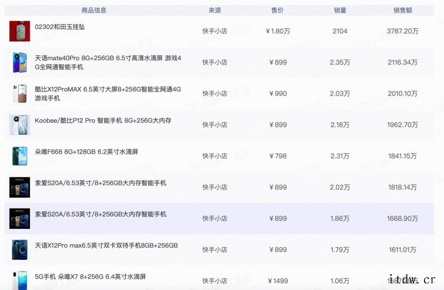Click 快手小店 source in 朵唯F668 row
Viewport: 444px width, 290px height.
214,156
